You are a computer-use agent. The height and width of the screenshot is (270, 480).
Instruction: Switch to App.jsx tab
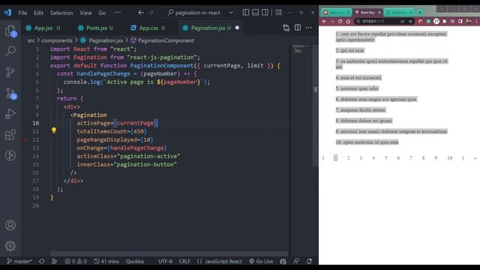(x=43, y=28)
